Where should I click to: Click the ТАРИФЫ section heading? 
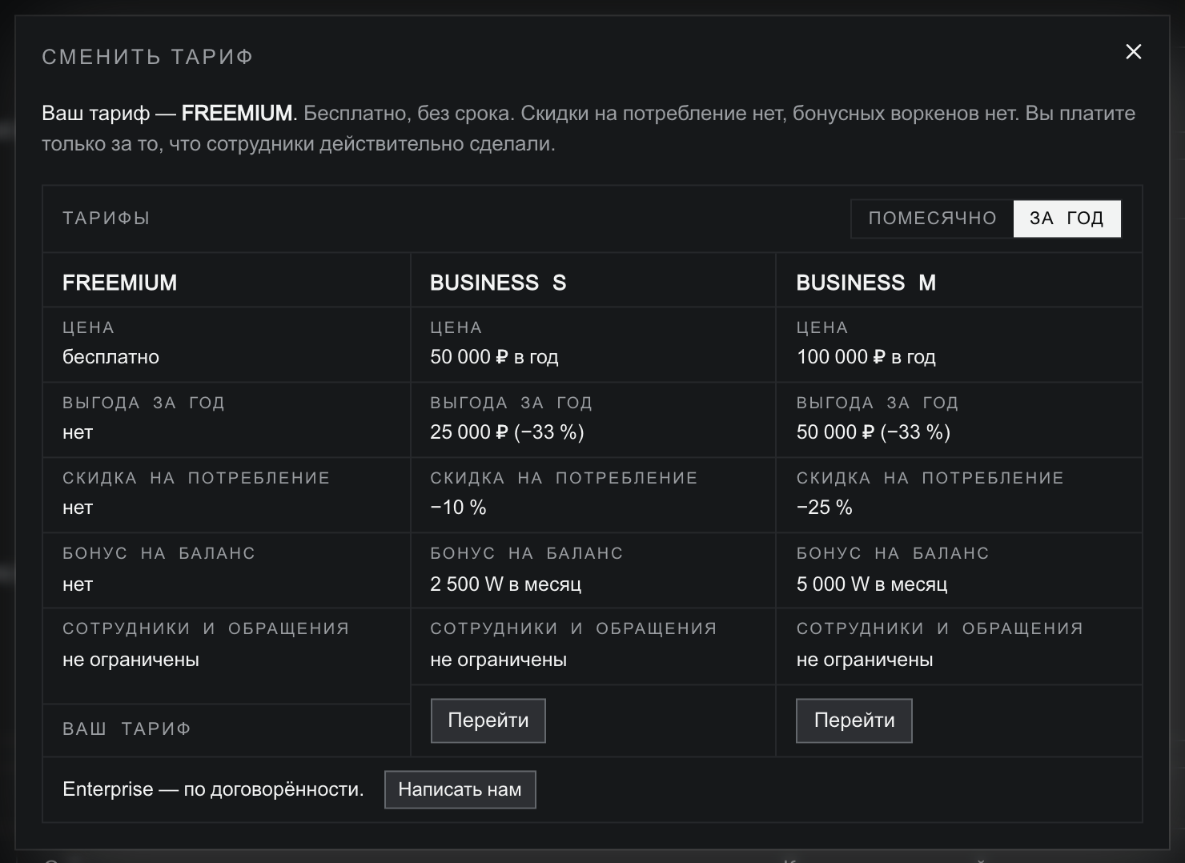click(x=106, y=219)
